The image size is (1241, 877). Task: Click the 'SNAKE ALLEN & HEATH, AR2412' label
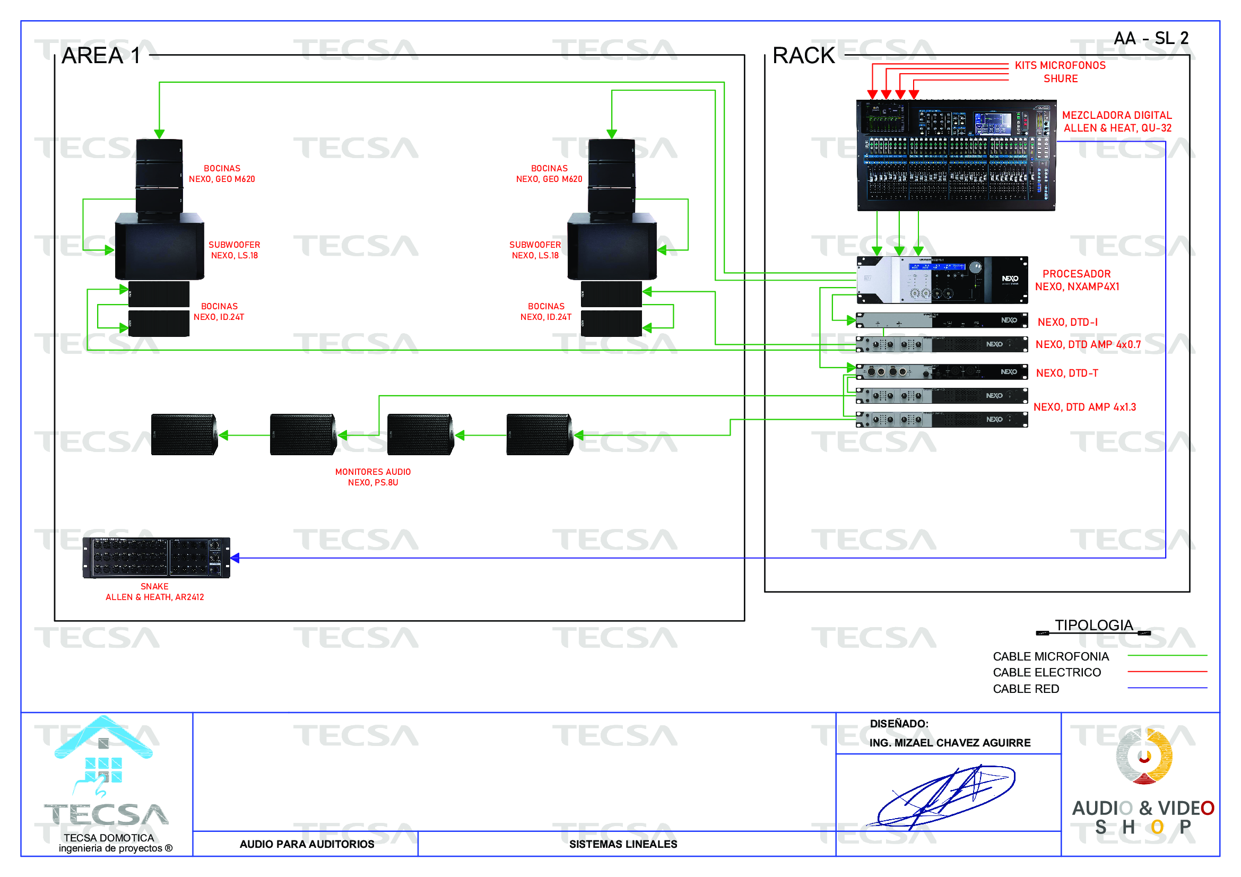click(x=154, y=592)
